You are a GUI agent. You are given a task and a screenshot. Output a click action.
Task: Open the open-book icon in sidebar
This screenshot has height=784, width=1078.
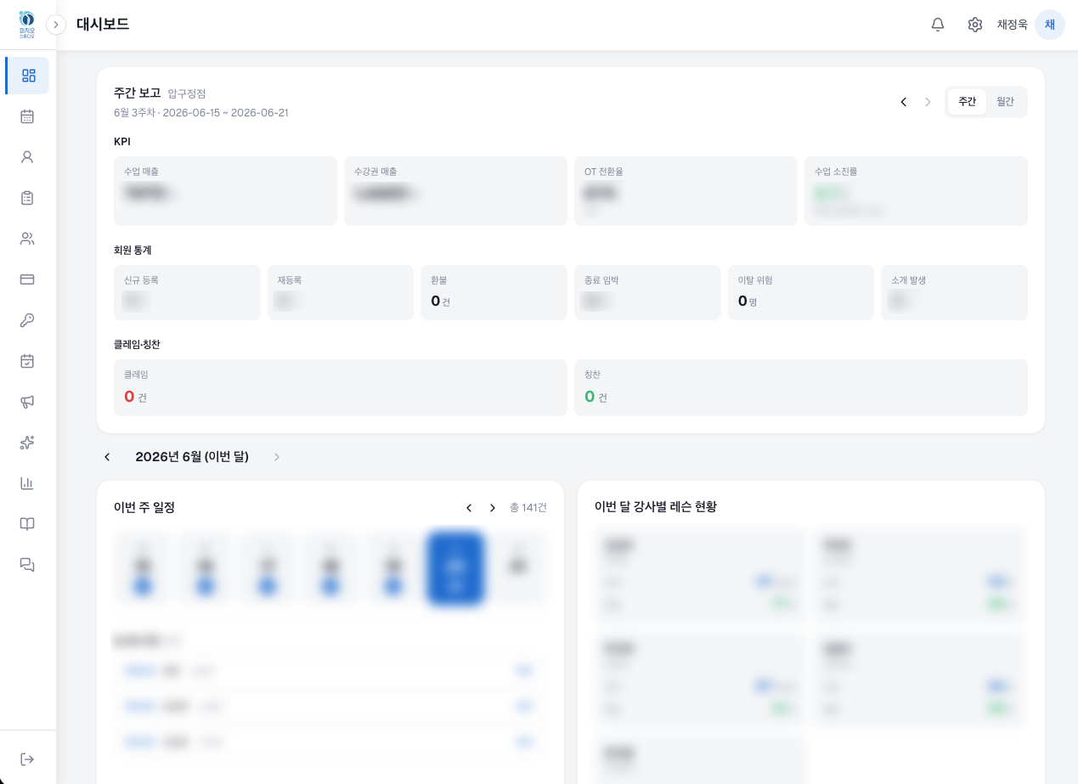[27, 524]
